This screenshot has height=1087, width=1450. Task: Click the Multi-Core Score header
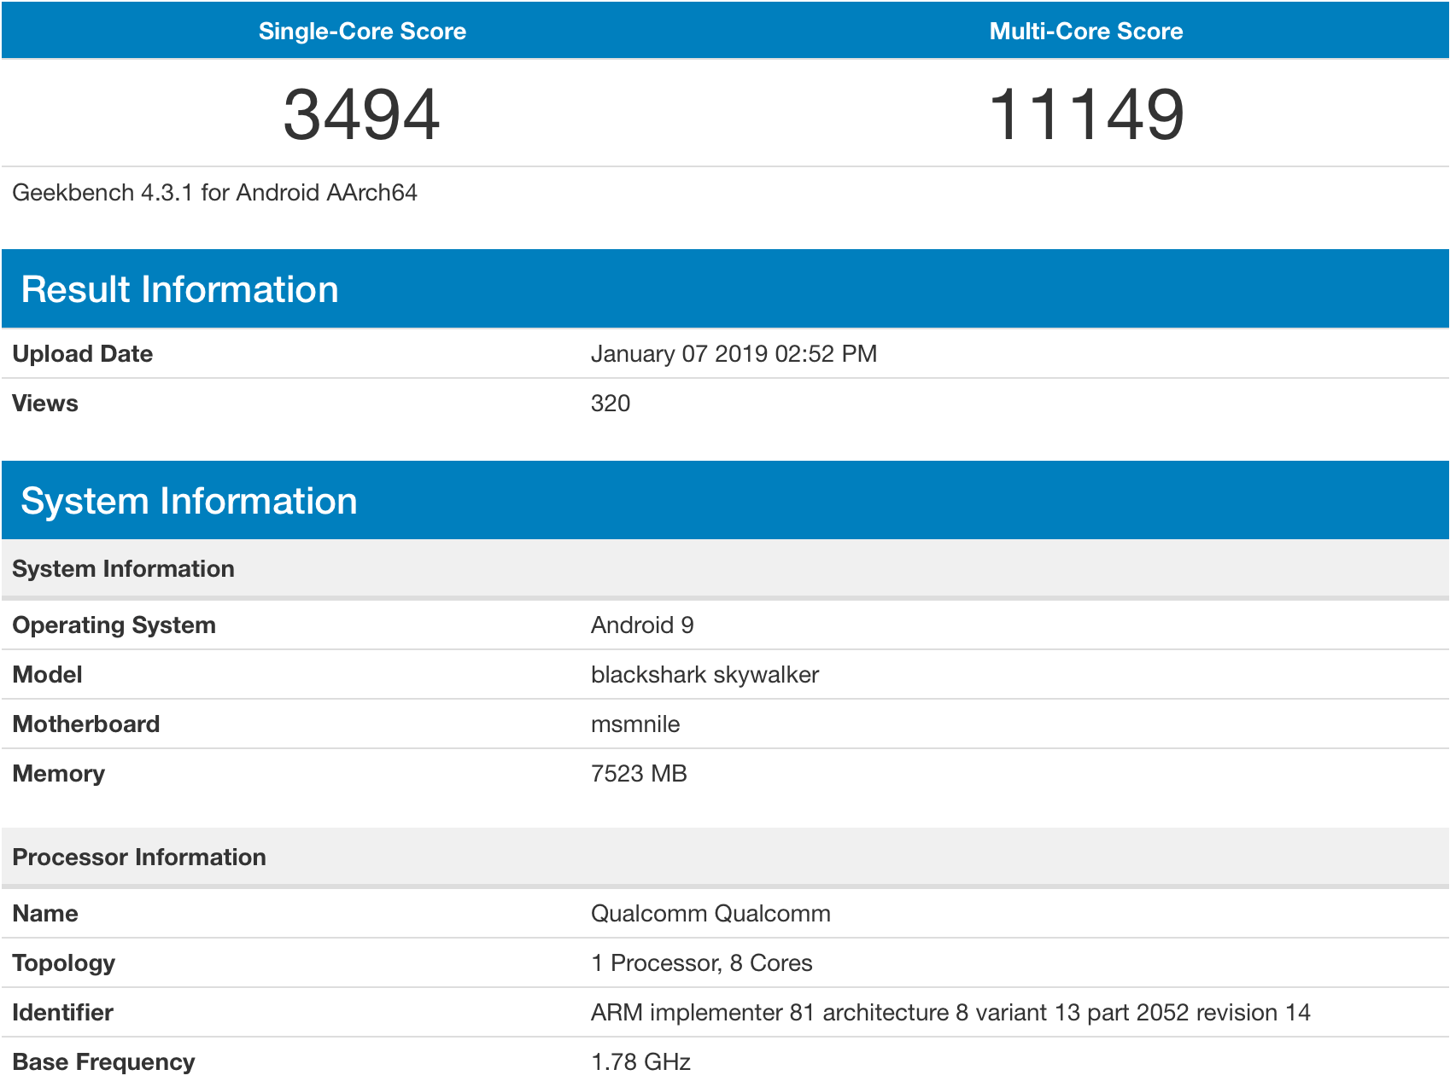coord(1085,32)
